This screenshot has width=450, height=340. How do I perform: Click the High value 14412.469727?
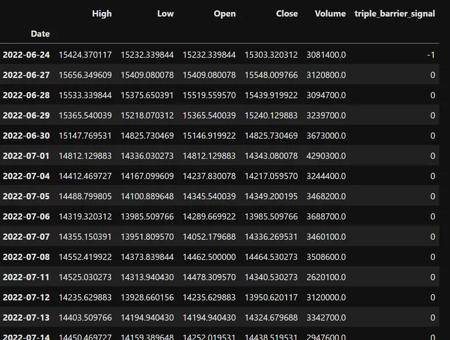(85, 176)
